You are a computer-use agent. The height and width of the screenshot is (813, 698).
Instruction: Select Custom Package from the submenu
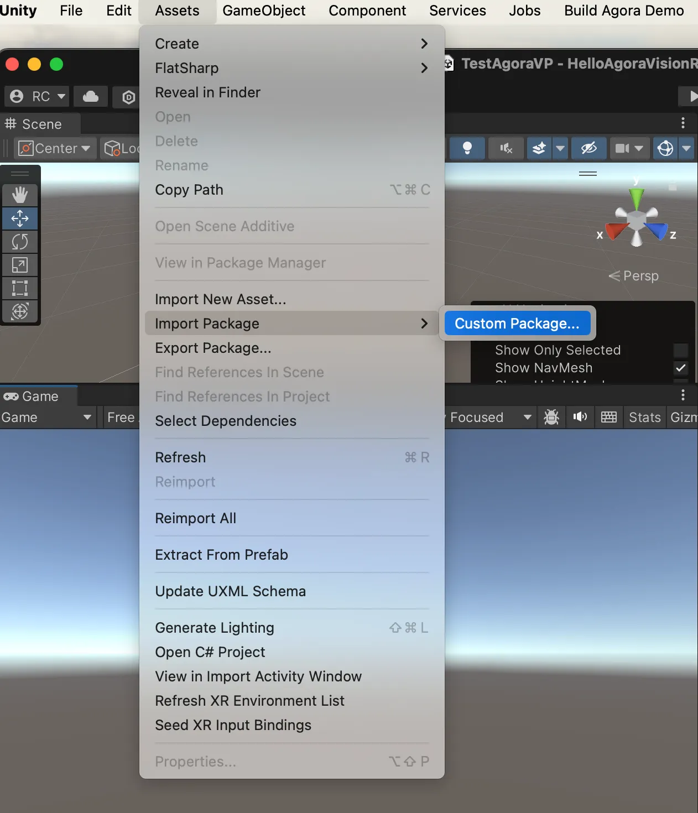[517, 323]
